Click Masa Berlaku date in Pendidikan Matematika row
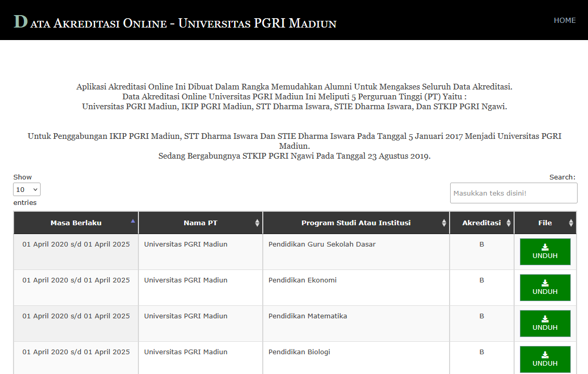The image size is (588, 374). click(76, 316)
